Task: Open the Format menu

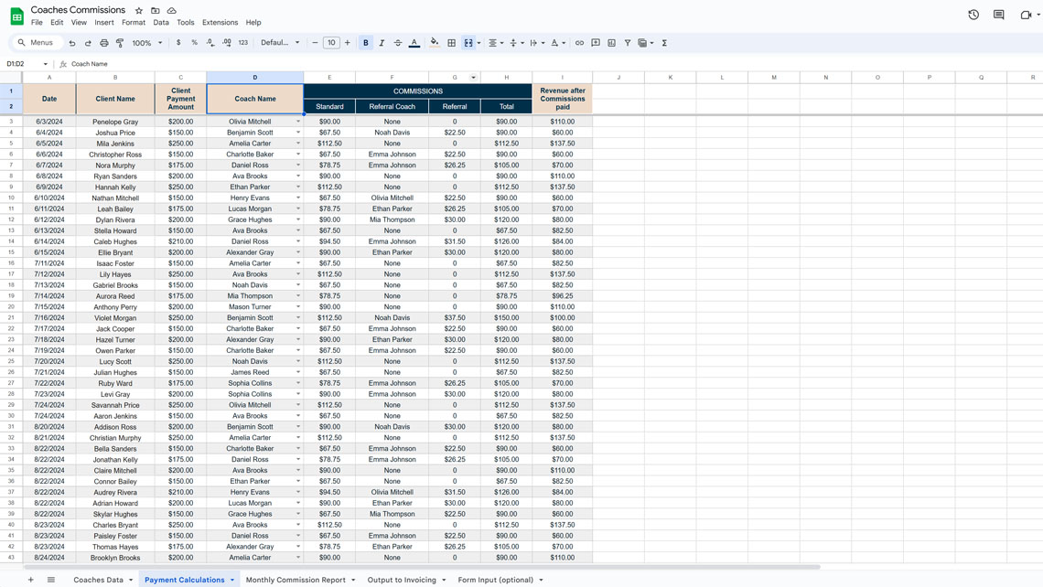Action: pyautogui.click(x=133, y=23)
